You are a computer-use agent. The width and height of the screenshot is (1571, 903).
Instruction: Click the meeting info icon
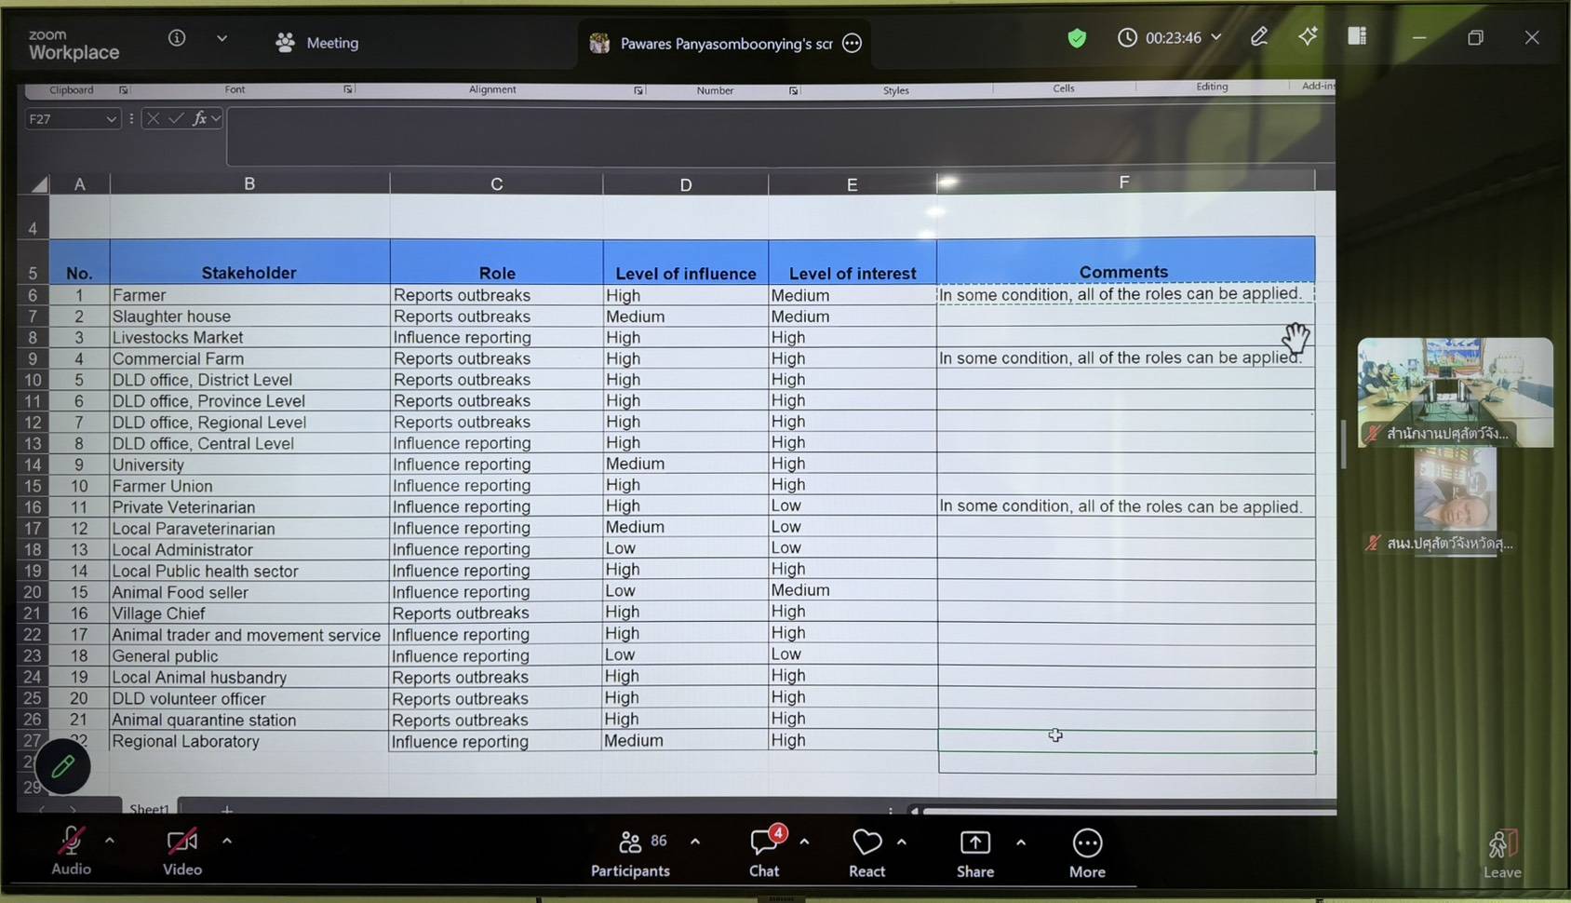[177, 38]
